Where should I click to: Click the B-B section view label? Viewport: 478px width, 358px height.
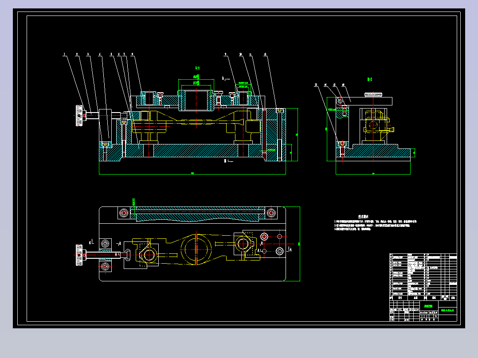coord(370,79)
